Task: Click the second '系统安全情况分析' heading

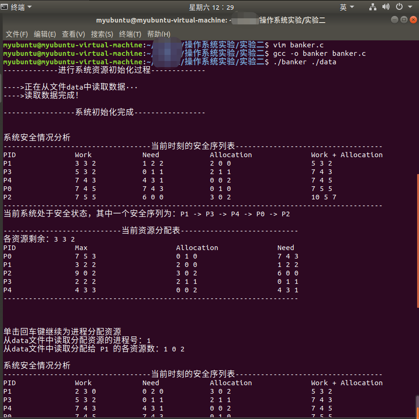Action: pyautogui.click(x=37, y=366)
